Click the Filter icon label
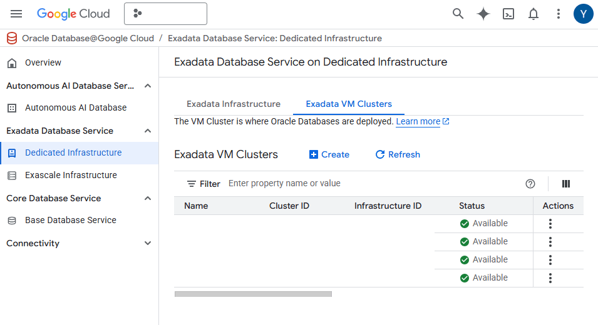The image size is (598, 325). pyautogui.click(x=204, y=184)
